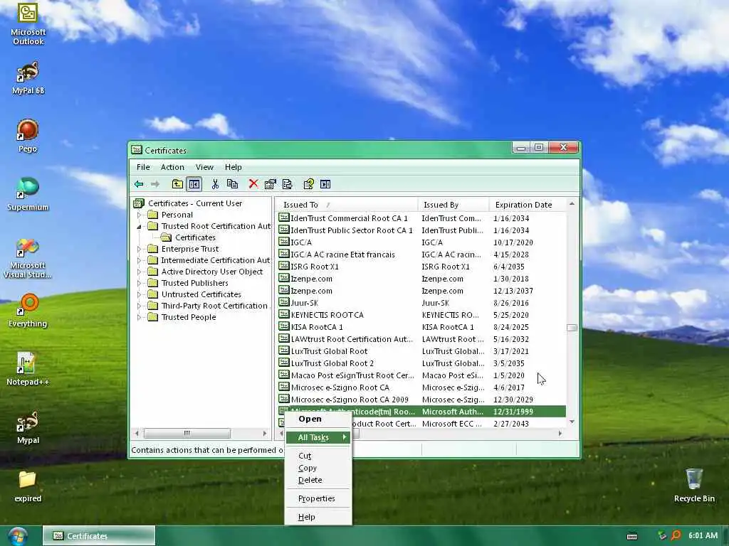Open the expired folder on the desktop
Viewport: 729px width, 546px height.
pyautogui.click(x=28, y=486)
